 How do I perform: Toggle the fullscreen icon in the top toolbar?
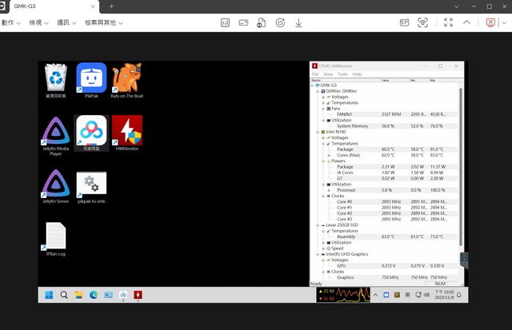click(448, 22)
